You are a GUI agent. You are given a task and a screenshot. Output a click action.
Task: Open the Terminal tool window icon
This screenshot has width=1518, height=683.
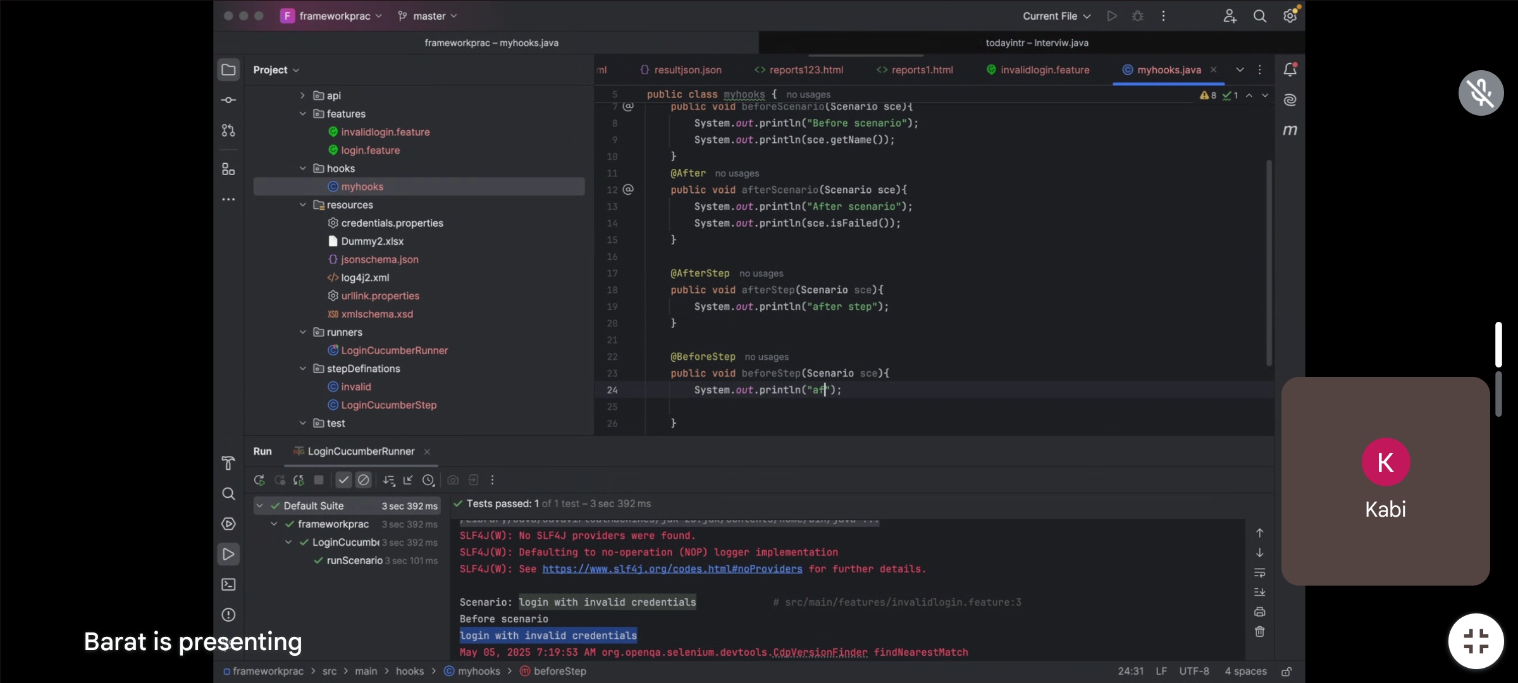pyautogui.click(x=228, y=584)
